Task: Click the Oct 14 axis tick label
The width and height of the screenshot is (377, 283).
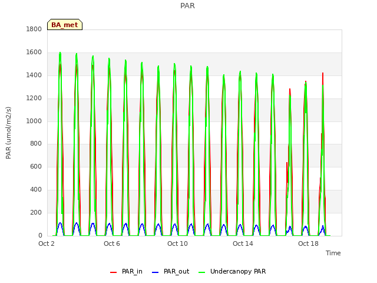Action: click(243, 243)
